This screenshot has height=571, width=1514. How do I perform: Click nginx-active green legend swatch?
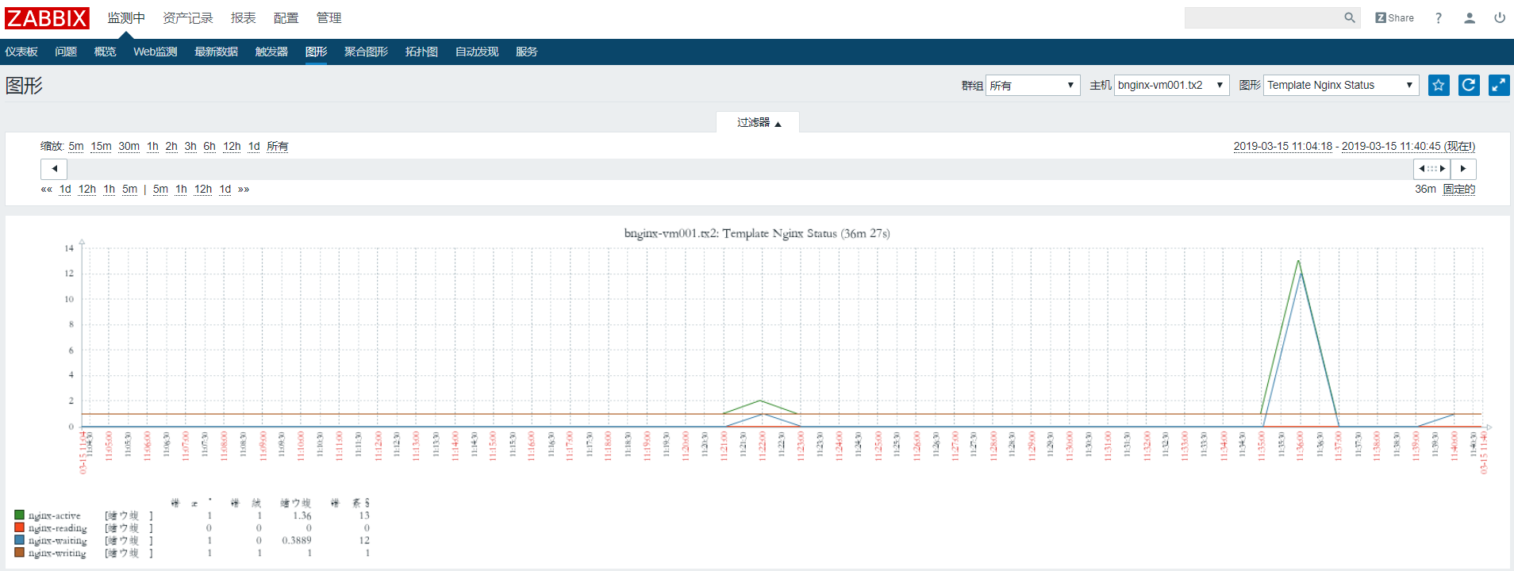point(19,515)
